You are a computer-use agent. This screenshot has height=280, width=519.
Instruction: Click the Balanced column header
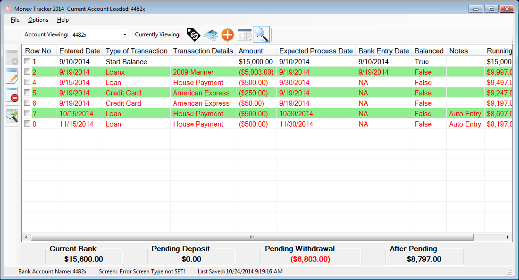coord(429,51)
